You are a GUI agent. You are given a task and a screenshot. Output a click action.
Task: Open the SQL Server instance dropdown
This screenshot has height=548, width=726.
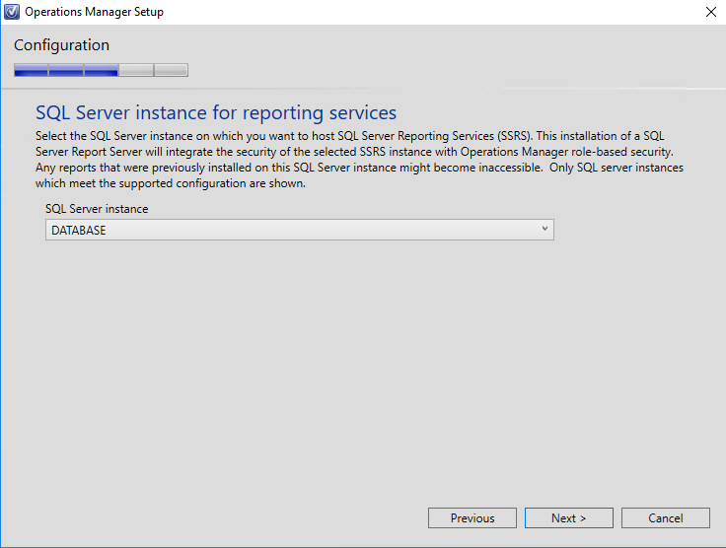pos(300,230)
